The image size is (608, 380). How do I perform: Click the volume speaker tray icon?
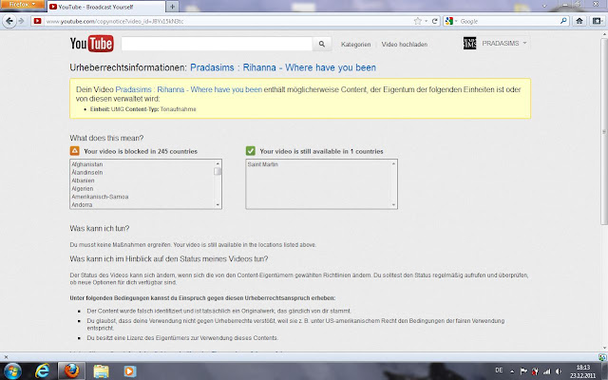(x=559, y=371)
